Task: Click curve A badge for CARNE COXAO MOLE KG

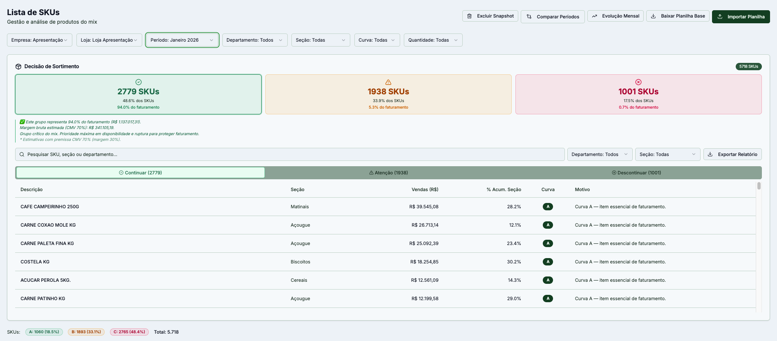Action: click(x=548, y=225)
